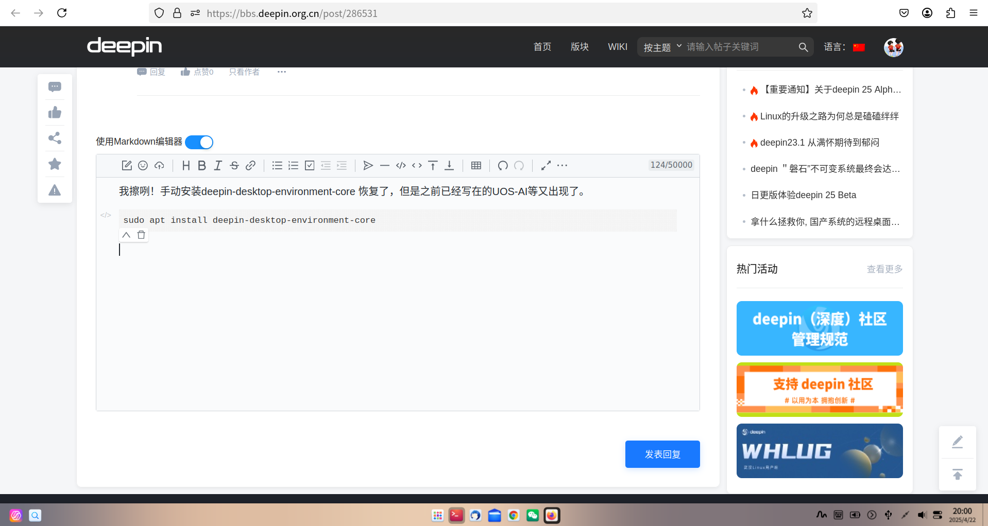Screen dimensions: 988x526
Task: Open WeChat from the taskbar
Action: point(533,515)
